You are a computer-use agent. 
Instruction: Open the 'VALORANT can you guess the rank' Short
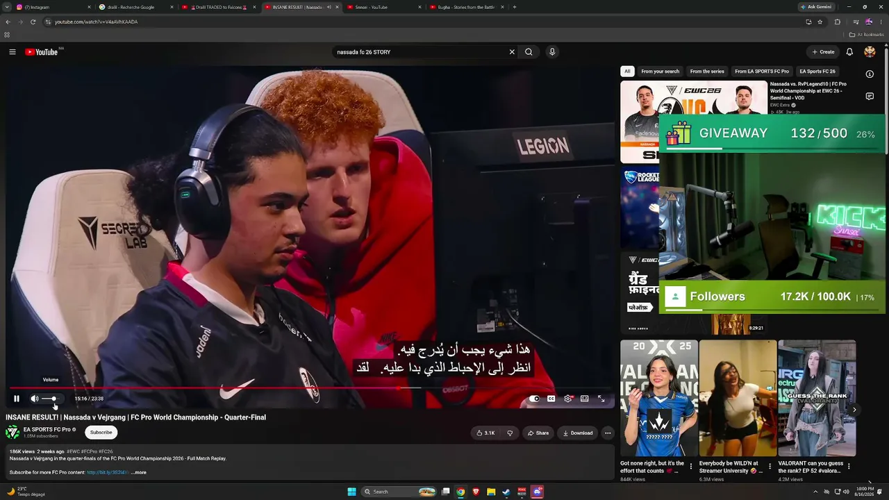pos(817,398)
